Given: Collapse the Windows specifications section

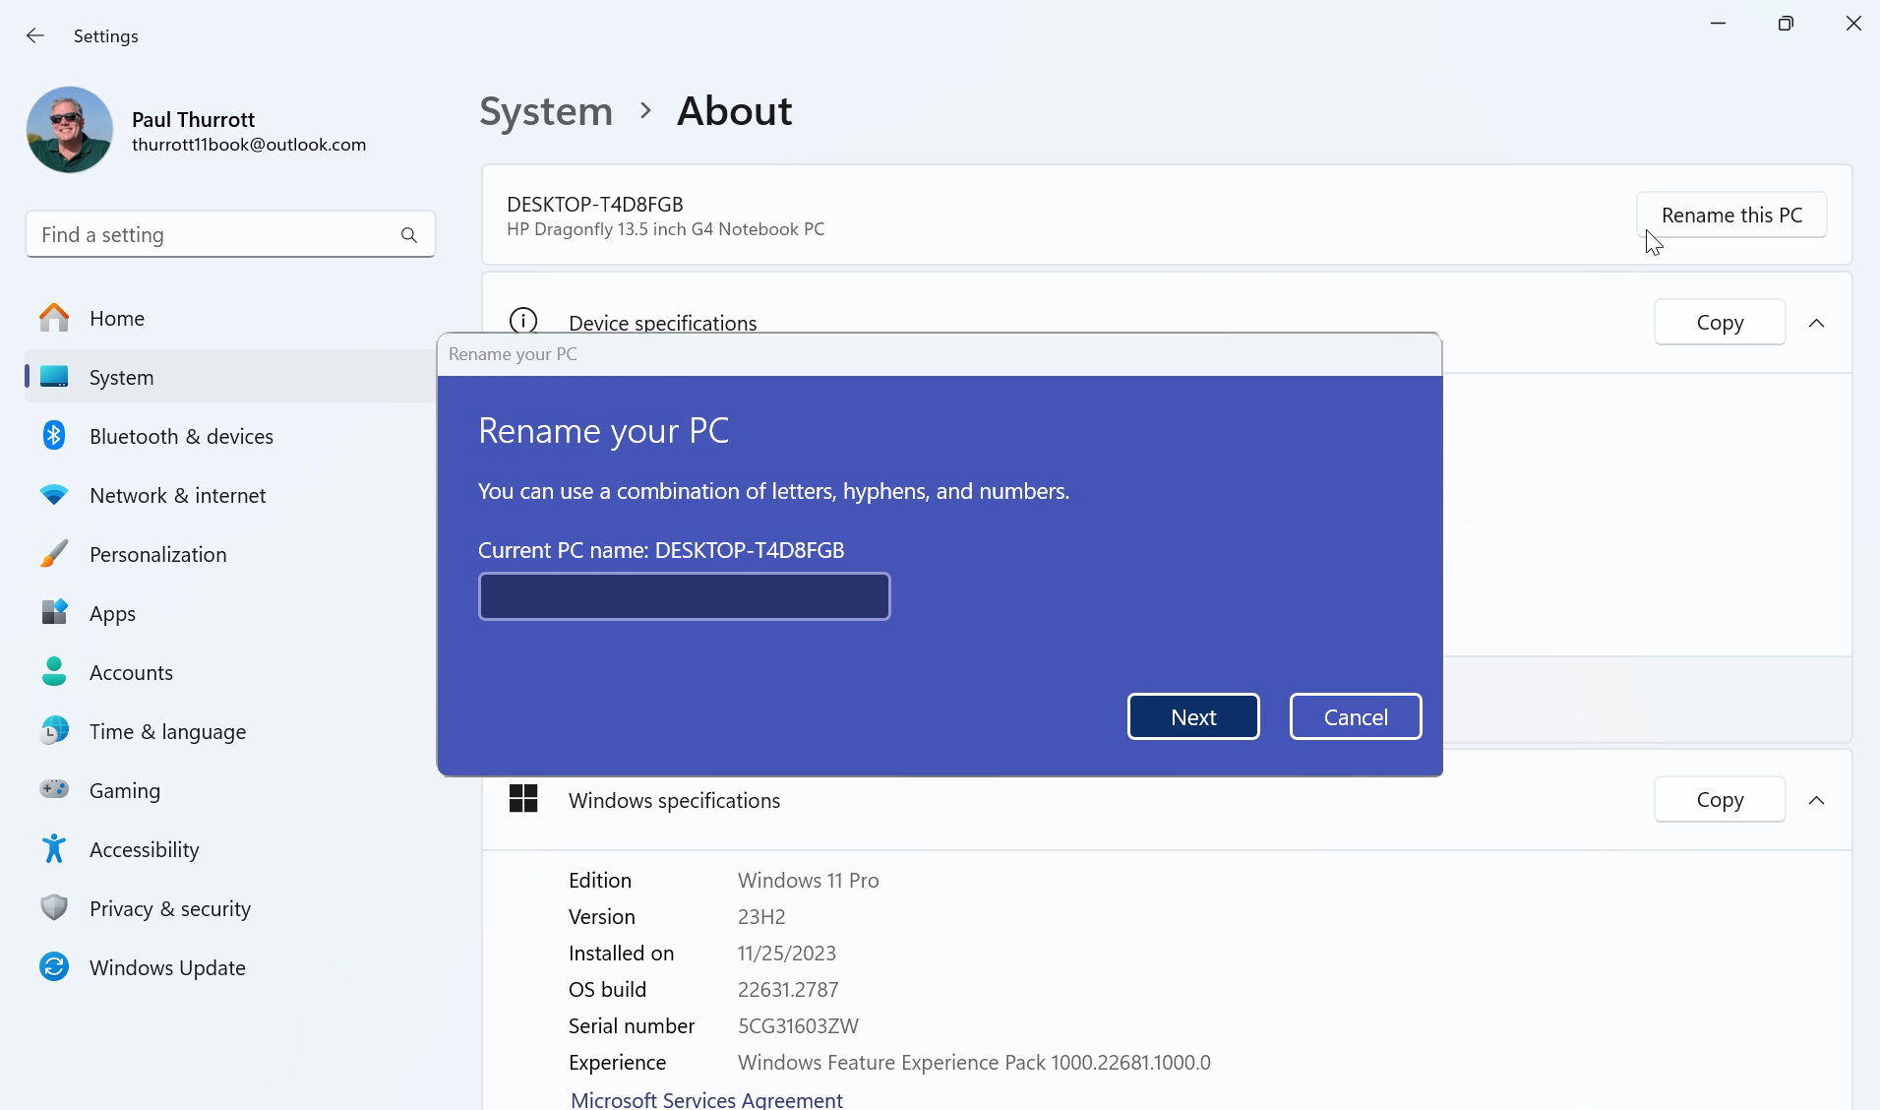Looking at the screenshot, I should pos(1816,800).
